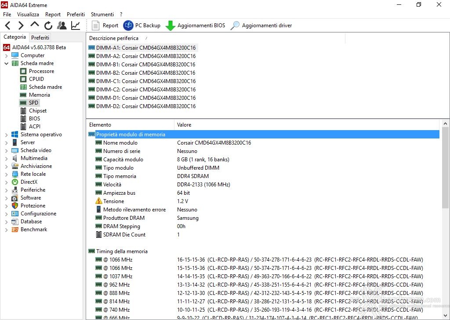Expand the Benchmark tree node

[x=6, y=229]
